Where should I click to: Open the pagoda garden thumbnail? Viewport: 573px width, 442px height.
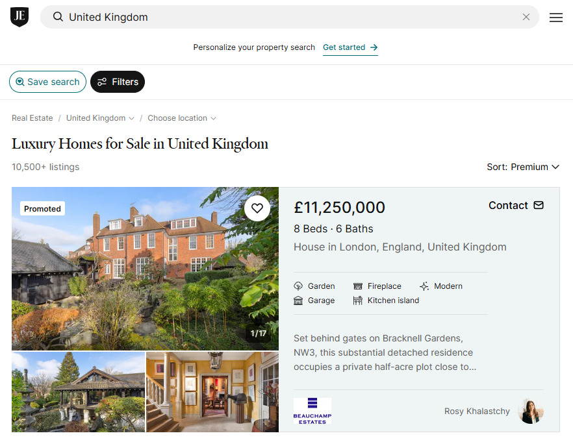(x=78, y=393)
